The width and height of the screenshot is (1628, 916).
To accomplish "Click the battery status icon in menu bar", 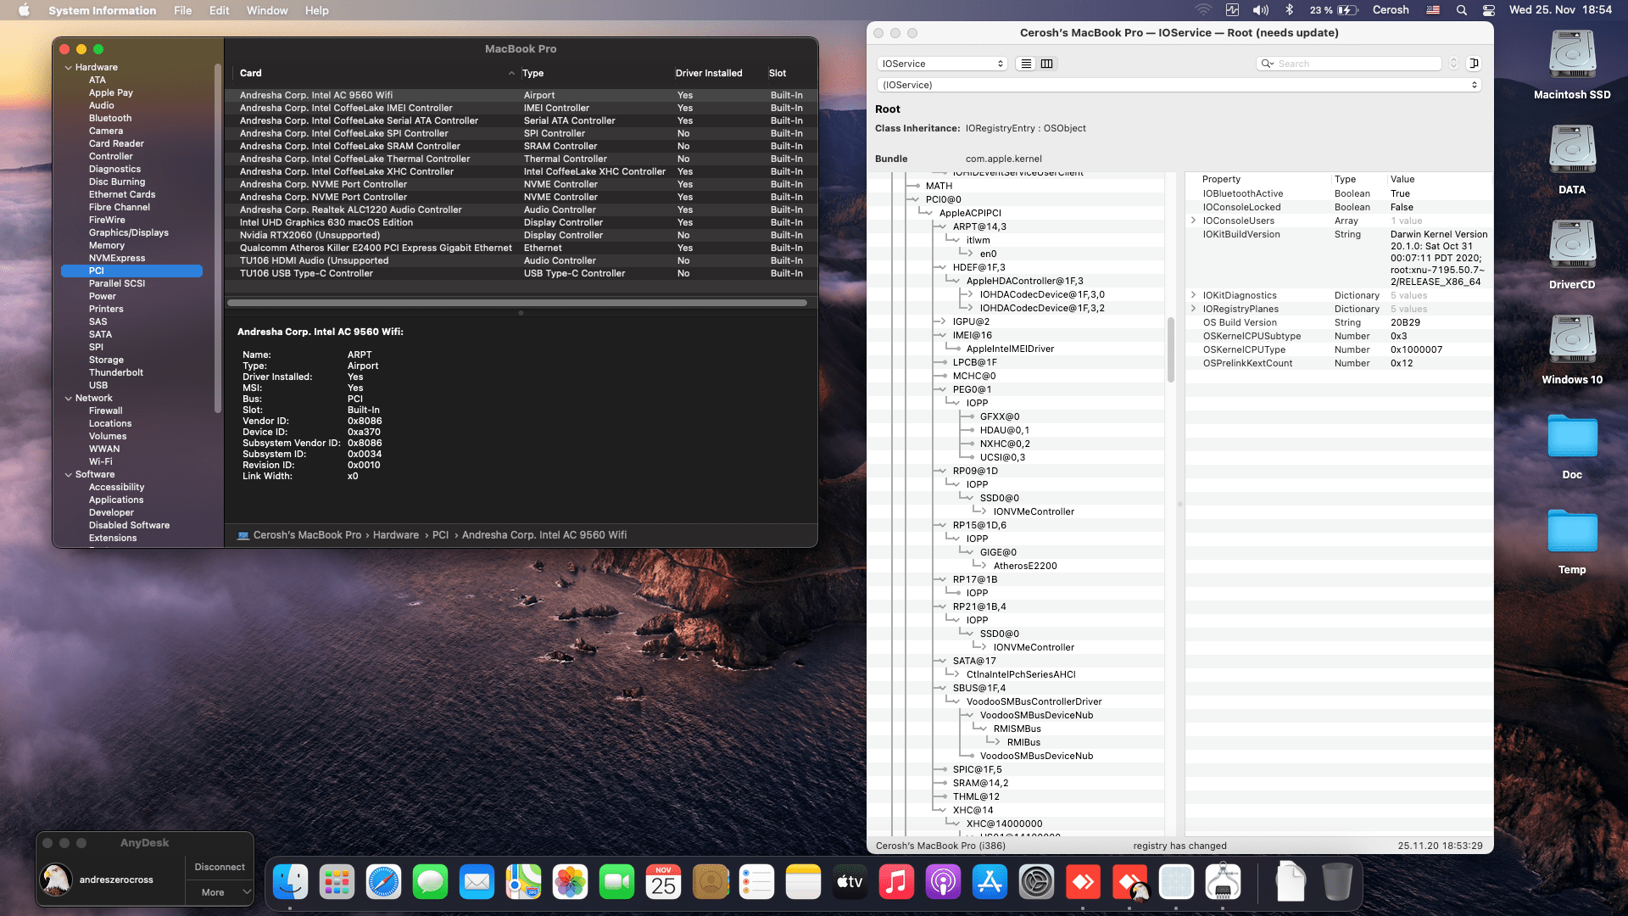I will pos(1335,10).
